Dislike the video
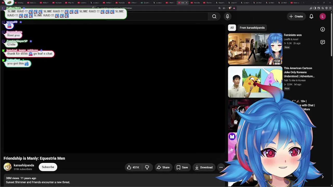Image resolution: width=333 pixels, height=187 pixels. [147, 168]
